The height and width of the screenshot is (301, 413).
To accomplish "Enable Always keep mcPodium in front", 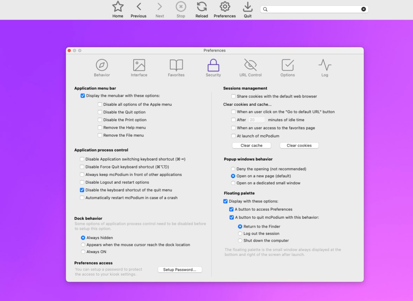I will click(82, 175).
